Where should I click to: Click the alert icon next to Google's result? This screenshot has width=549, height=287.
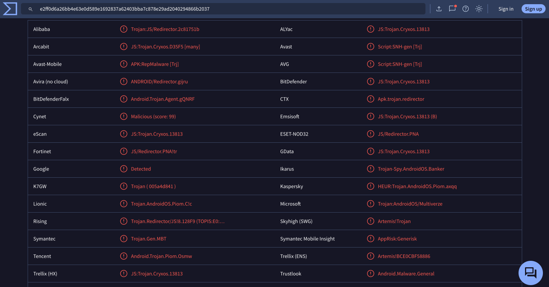(x=123, y=169)
